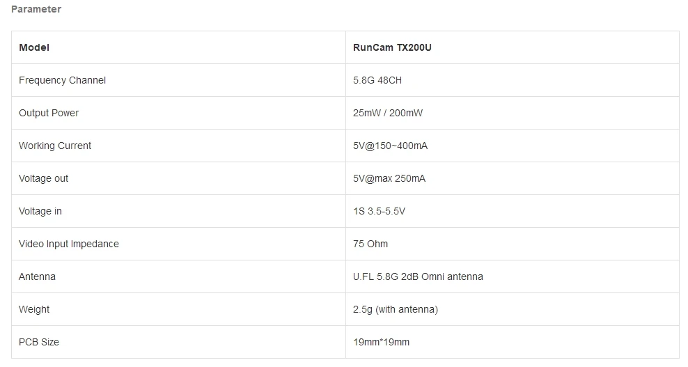
Task: Click the 75 Ohm value
Action: (370, 244)
